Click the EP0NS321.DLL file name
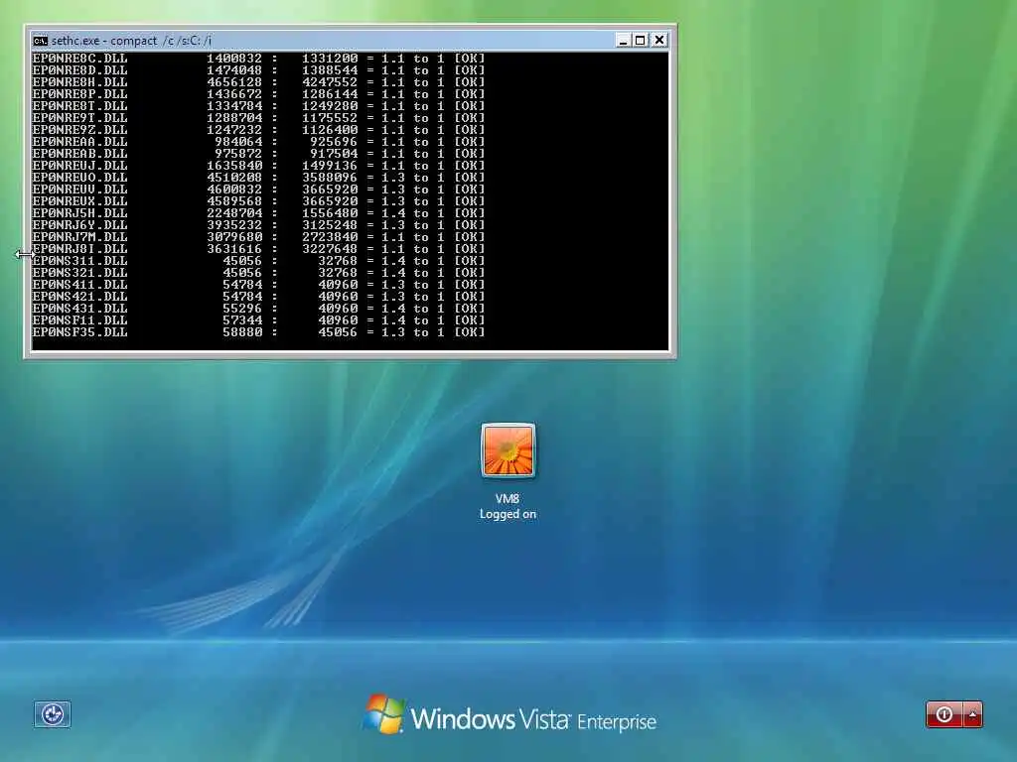 point(79,272)
